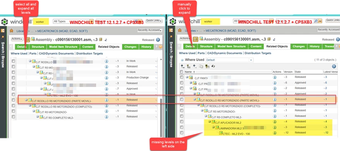Viewport: 340px width, 151px height.
Task: Click the vertical scrollbar thumb in the left window
Action: click(x=161, y=118)
